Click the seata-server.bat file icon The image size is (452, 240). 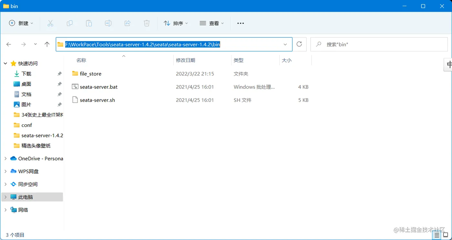coord(75,87)
